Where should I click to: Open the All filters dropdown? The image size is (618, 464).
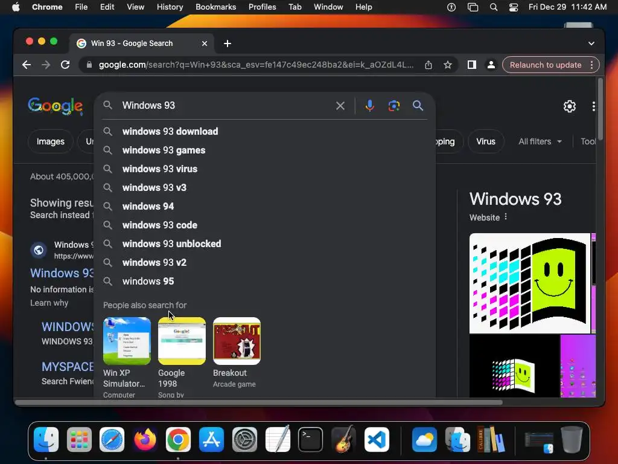pyautogui.click(x=540, y=141)
